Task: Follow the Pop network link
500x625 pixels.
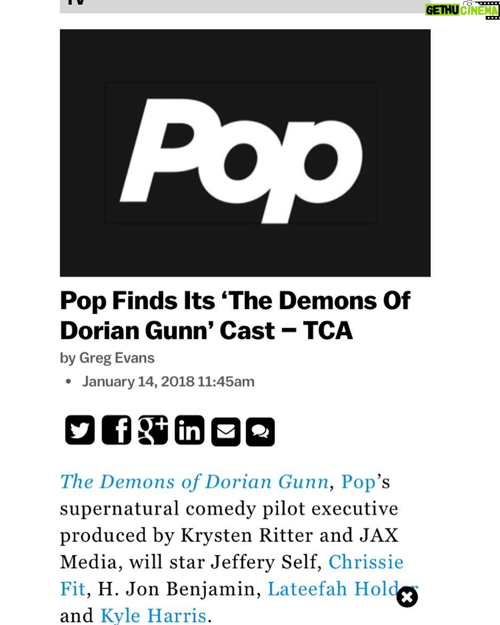Action: [x=358, y=482]
